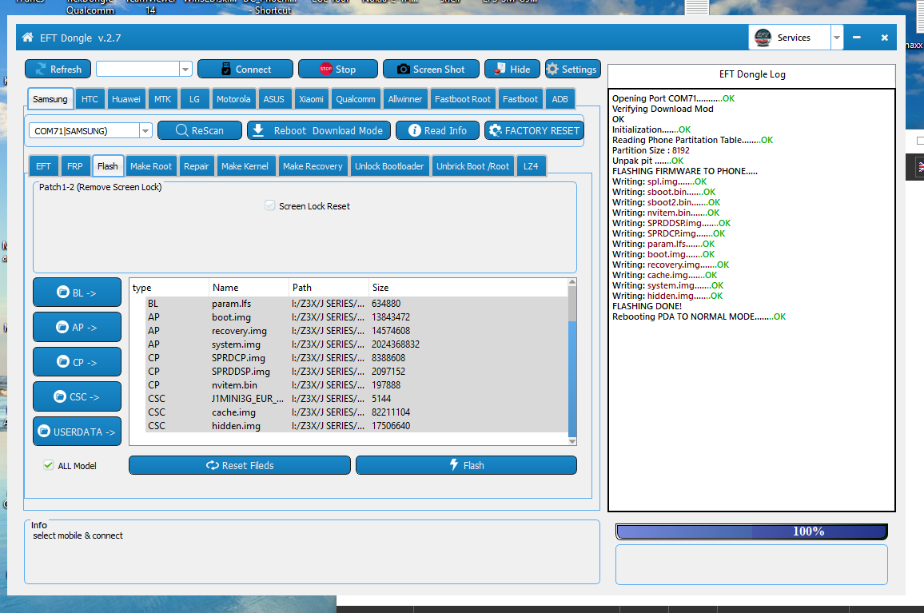This screenshot has width=924, height=613.
Task: Click the Reset Fileds button
Action: [x=239, y=465]
